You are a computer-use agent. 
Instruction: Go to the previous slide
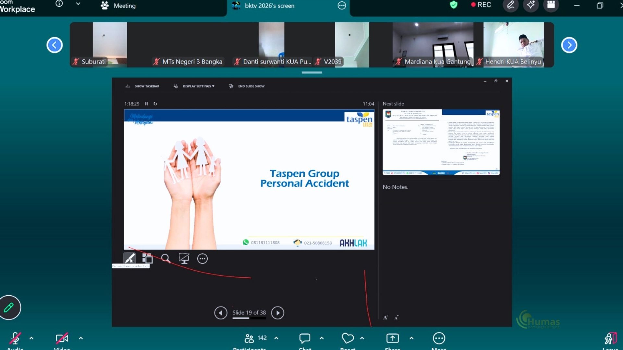tap(221, 313)
